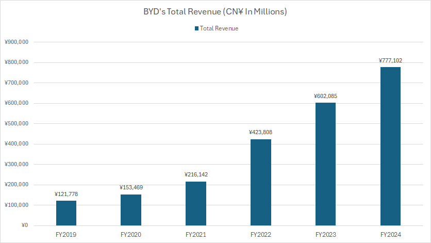Viewport: 431px width, 243px height.
Task: Select the FY2019 revenue bar
Action: click(x=66, y=213)
